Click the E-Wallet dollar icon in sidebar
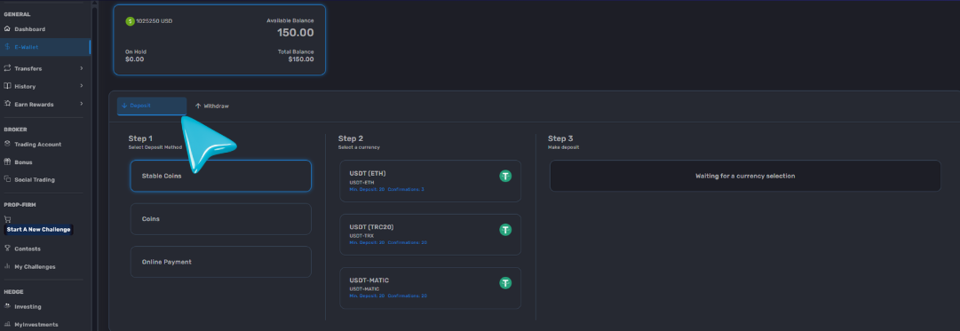The width and height of the screenshot is (960, 331). click(x=7, y=46)
